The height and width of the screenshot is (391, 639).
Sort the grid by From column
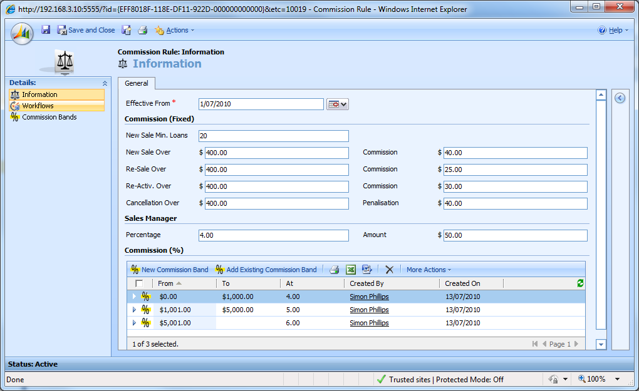click(x=166, y=283)
